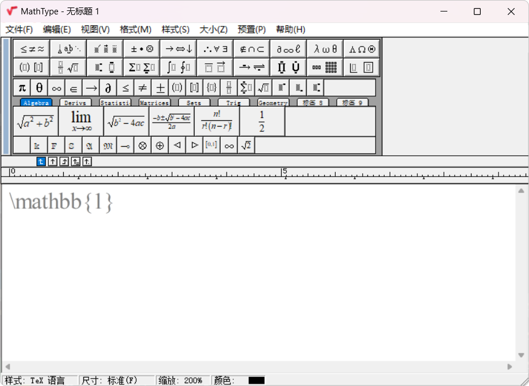The height and width of the screenshot is (386, 529).
Task: Switch to the Statistics tab
Action: coord(114,102)
